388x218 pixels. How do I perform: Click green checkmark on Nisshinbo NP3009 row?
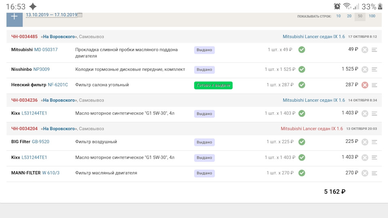(x=302, y=69)
